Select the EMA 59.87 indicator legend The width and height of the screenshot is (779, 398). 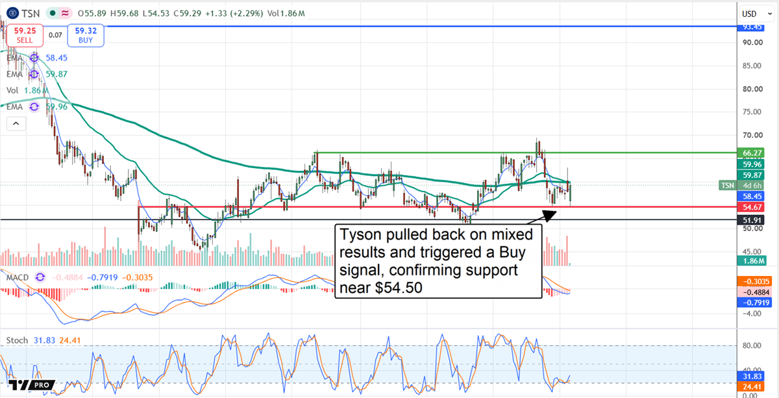pyautogui.click(x=37, y=74)
